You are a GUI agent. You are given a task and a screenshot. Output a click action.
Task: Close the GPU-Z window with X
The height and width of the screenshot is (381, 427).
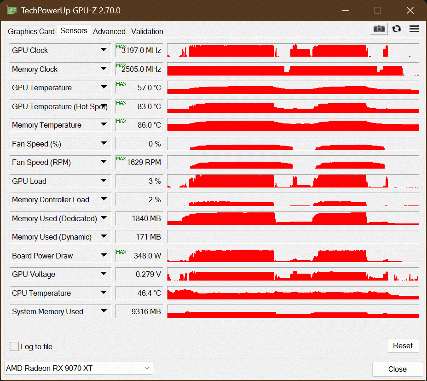(x=410, y=10)
